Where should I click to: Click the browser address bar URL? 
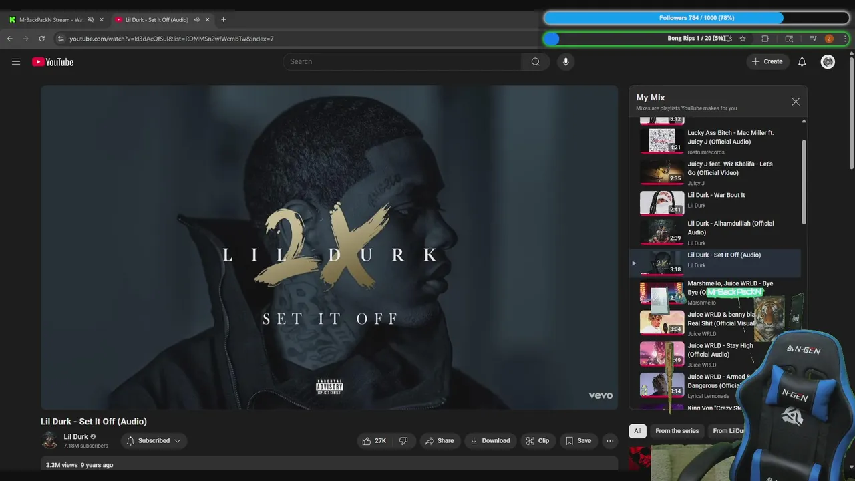click(x=172, y=39)
